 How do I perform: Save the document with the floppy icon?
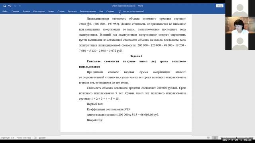4,6
